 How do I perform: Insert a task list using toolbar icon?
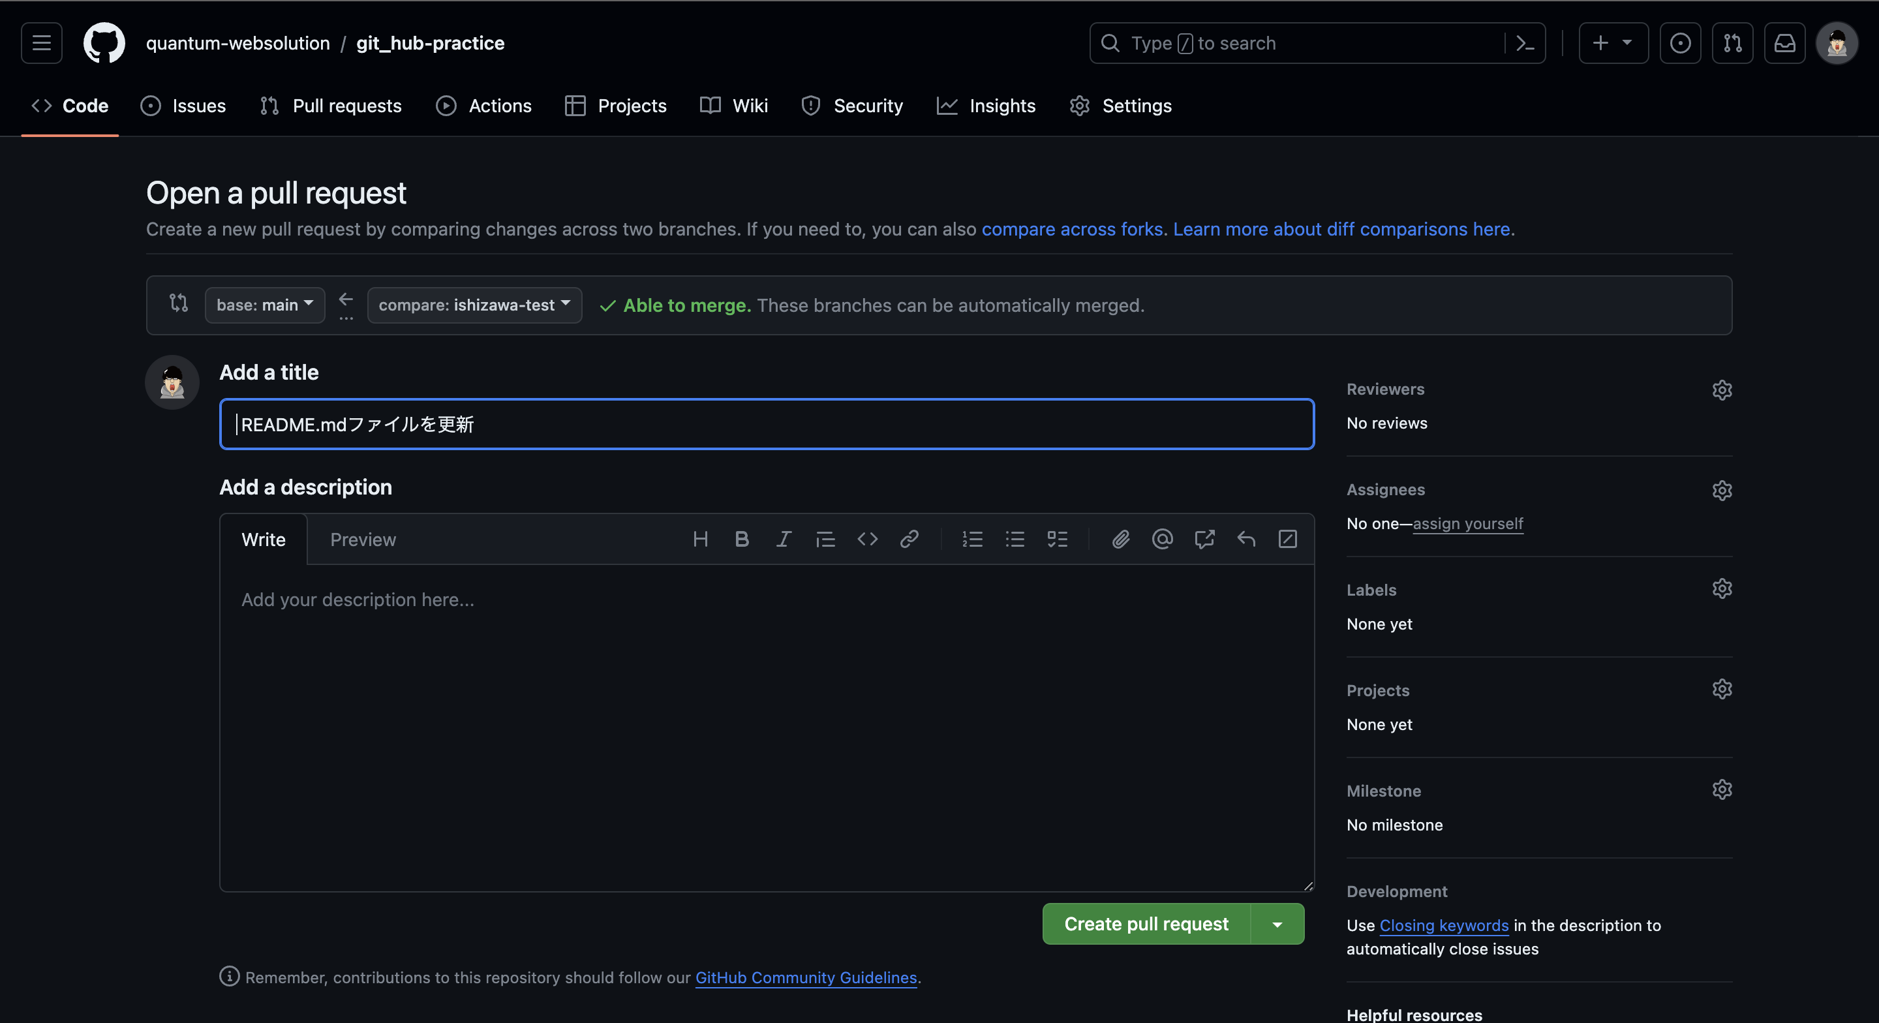(1057, 539)
